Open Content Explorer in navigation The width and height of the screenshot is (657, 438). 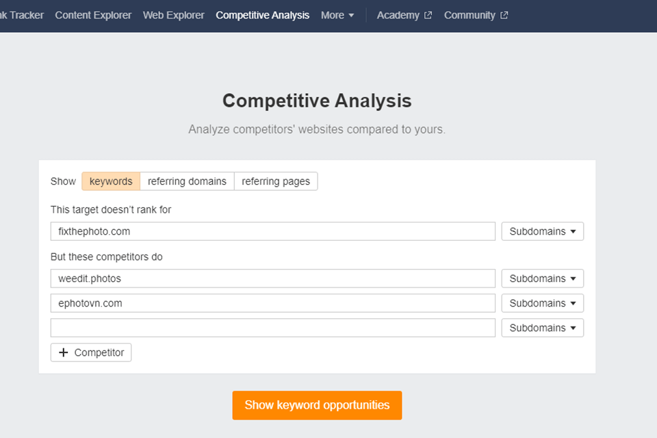tap(93, 15)
